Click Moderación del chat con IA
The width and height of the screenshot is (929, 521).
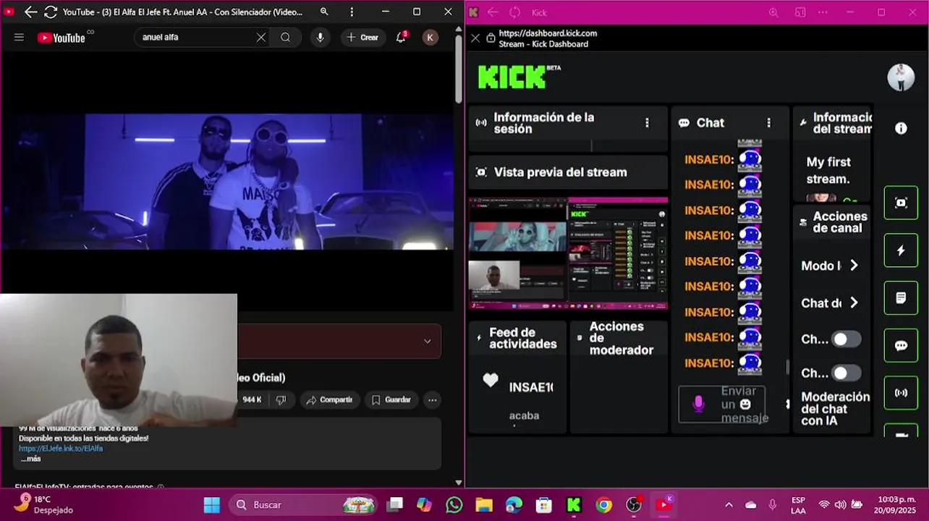(836, 408)
